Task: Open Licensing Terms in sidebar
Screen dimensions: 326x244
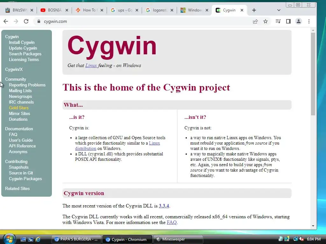Action: coord(24,59)
